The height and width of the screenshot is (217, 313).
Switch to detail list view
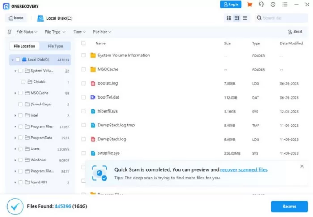tap(237, 18)
